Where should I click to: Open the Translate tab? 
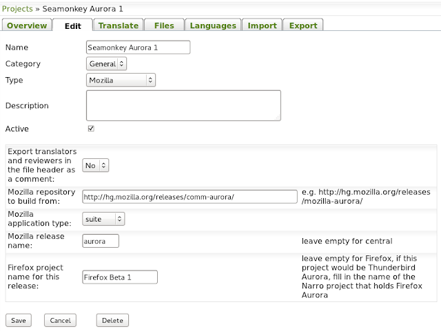pyautogui.click(x=119, y=25)
